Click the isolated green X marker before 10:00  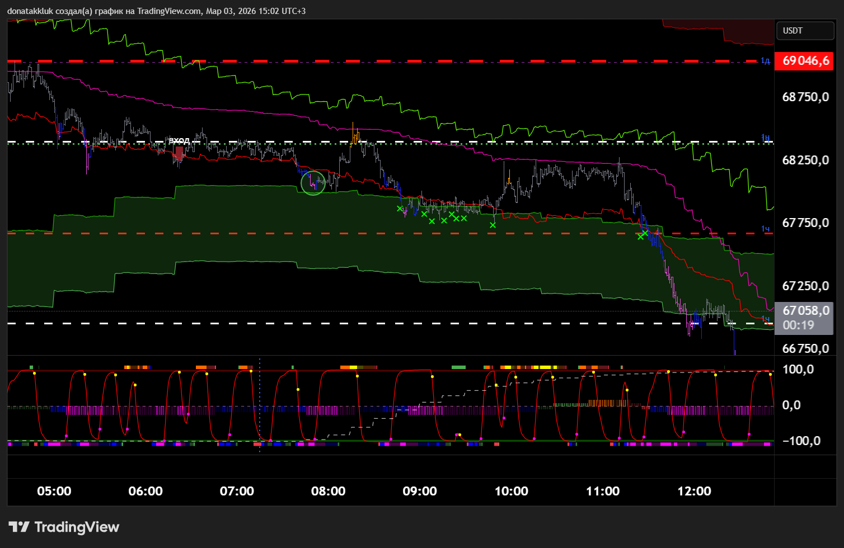click(x=493, y=225)
